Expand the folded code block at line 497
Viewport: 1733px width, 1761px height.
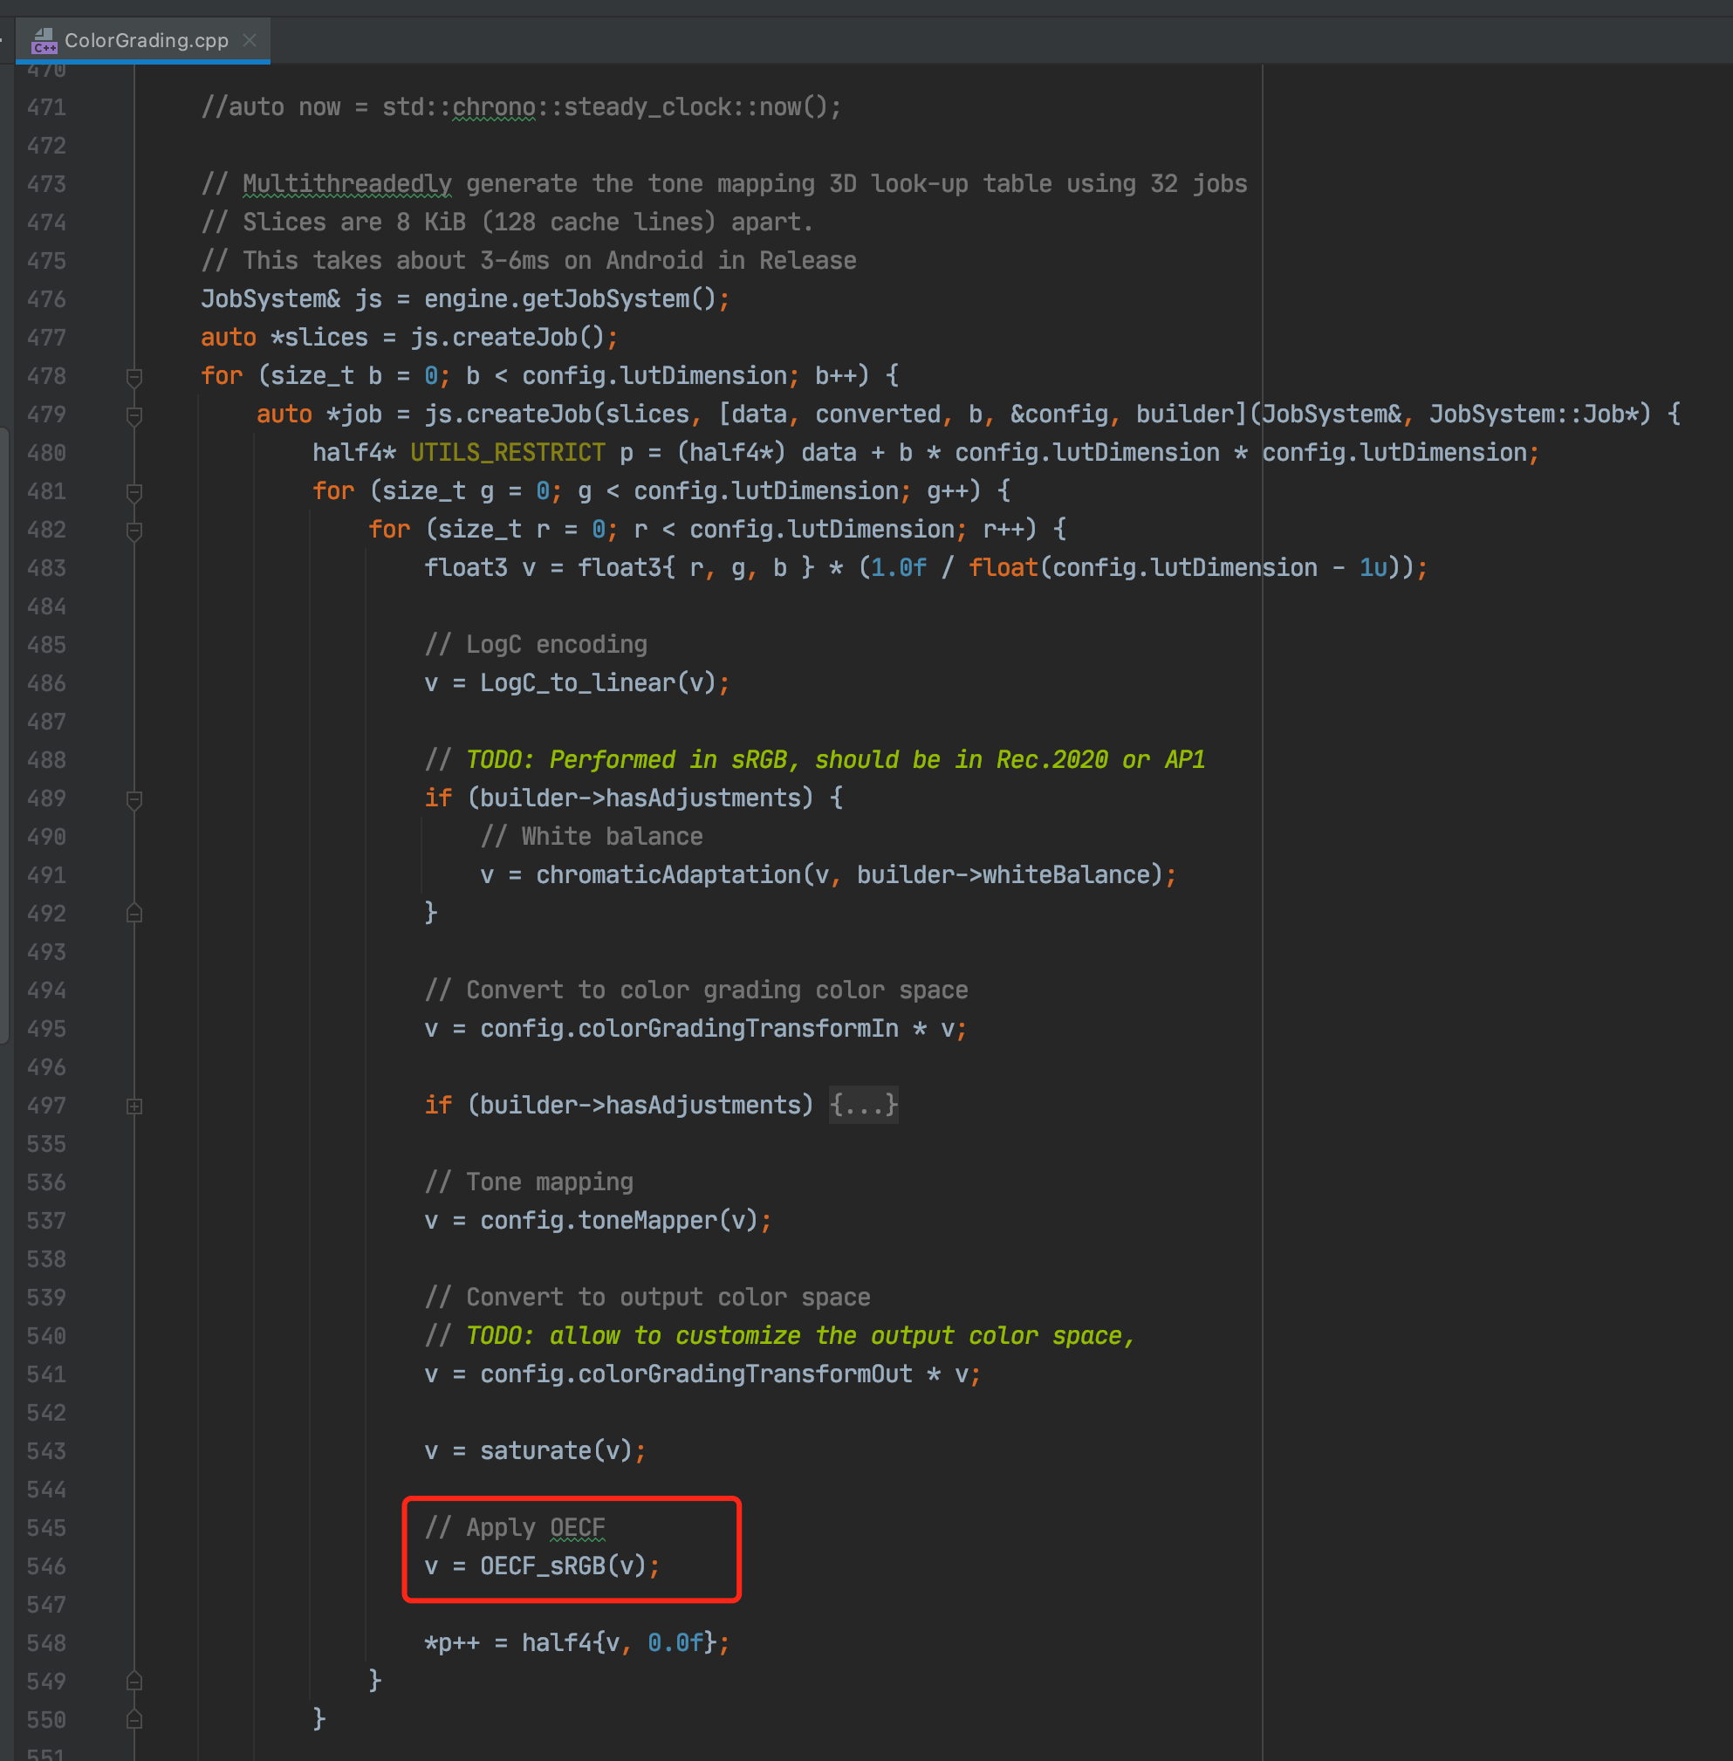click(x=134, y=1106)
